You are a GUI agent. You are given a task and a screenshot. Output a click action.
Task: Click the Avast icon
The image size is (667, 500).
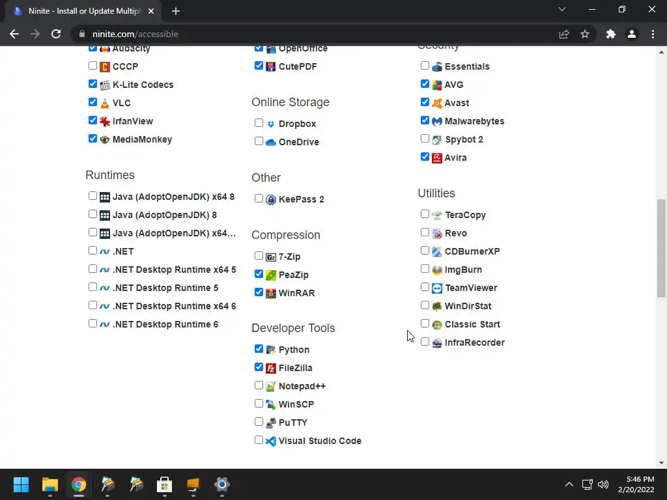(437, 103)
